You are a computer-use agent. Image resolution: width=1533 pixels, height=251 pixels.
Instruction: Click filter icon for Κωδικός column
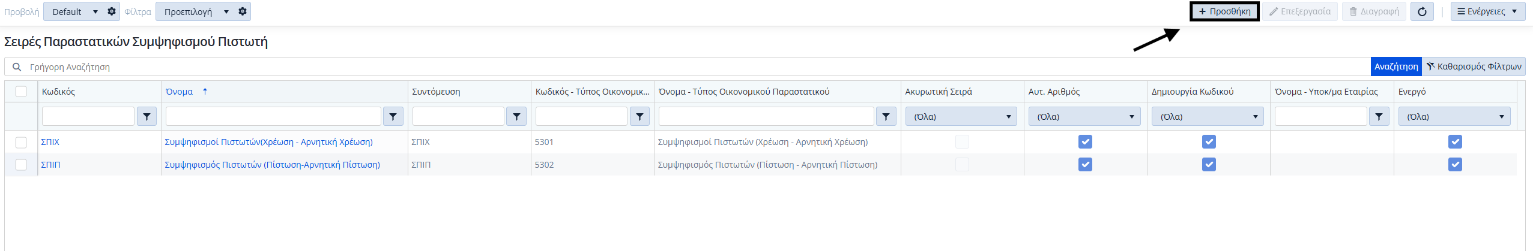tap(147, 116)
